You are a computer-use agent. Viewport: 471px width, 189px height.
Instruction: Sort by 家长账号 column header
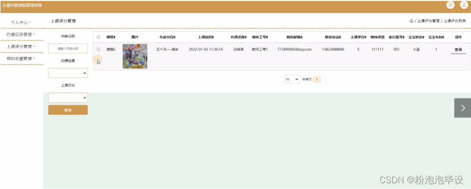[x=396, y=37]
